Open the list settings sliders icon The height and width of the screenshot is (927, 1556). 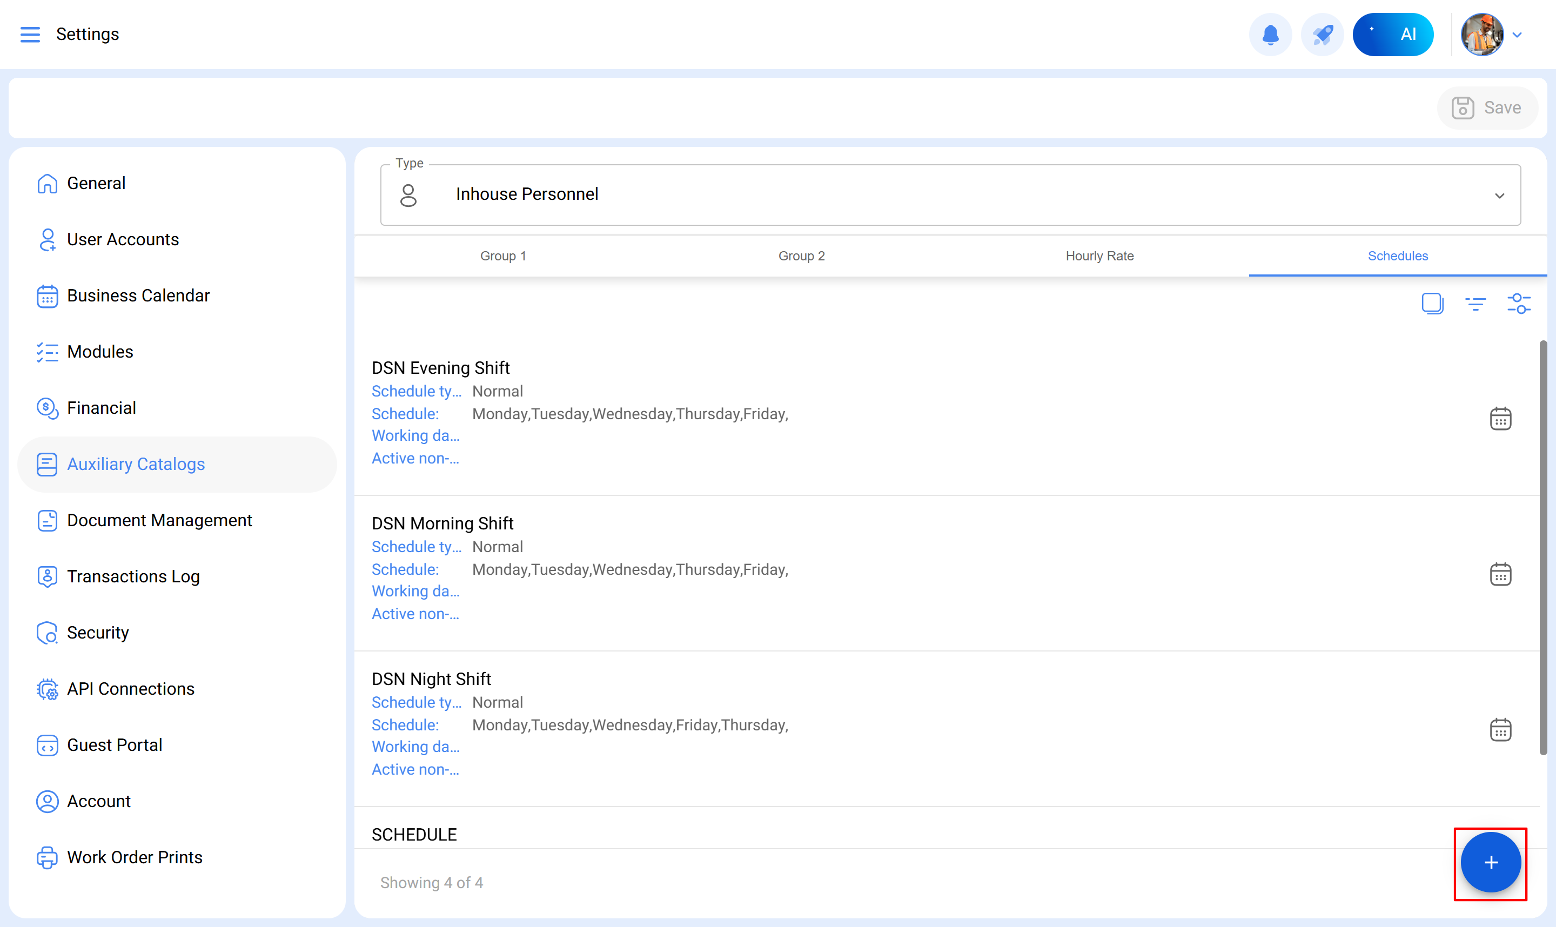[x=1519, y=304]
